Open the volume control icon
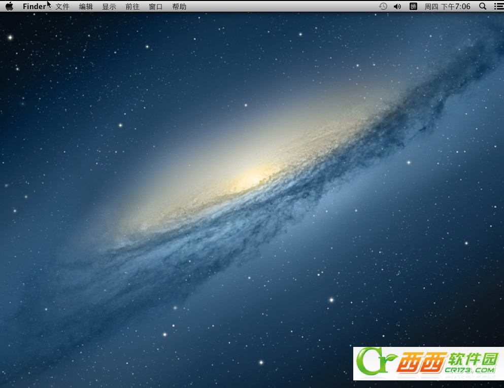 click(x=397, y=7)
